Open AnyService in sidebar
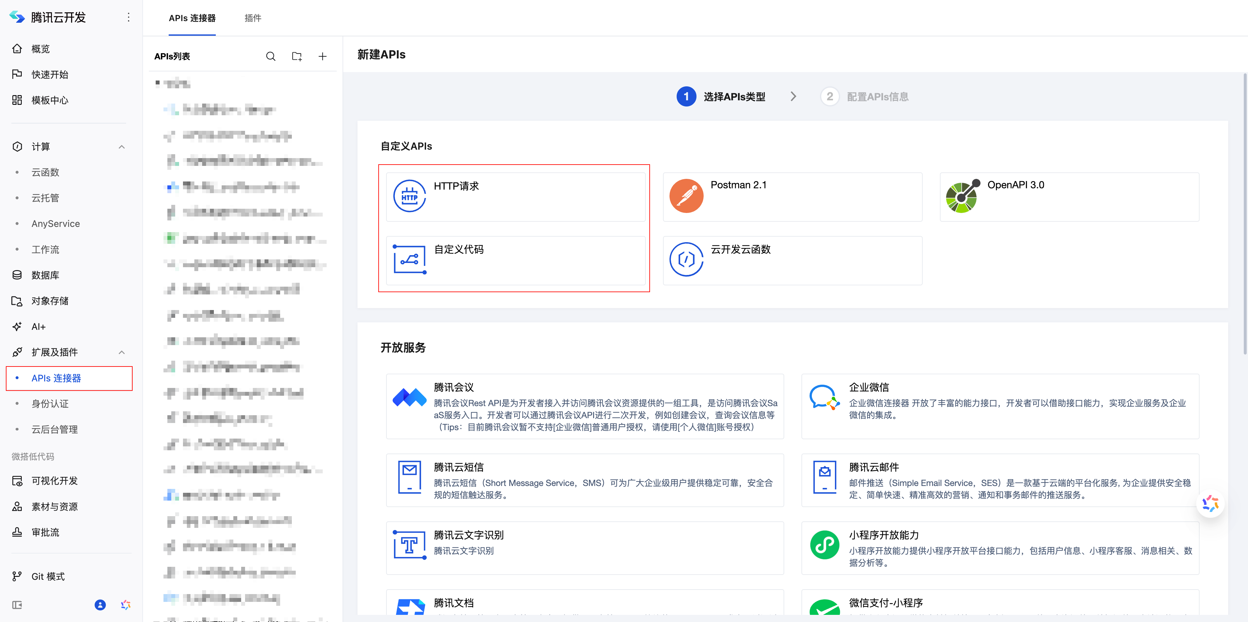The width and height of the screenshot is (1248, 622). [x=56, y=224]
